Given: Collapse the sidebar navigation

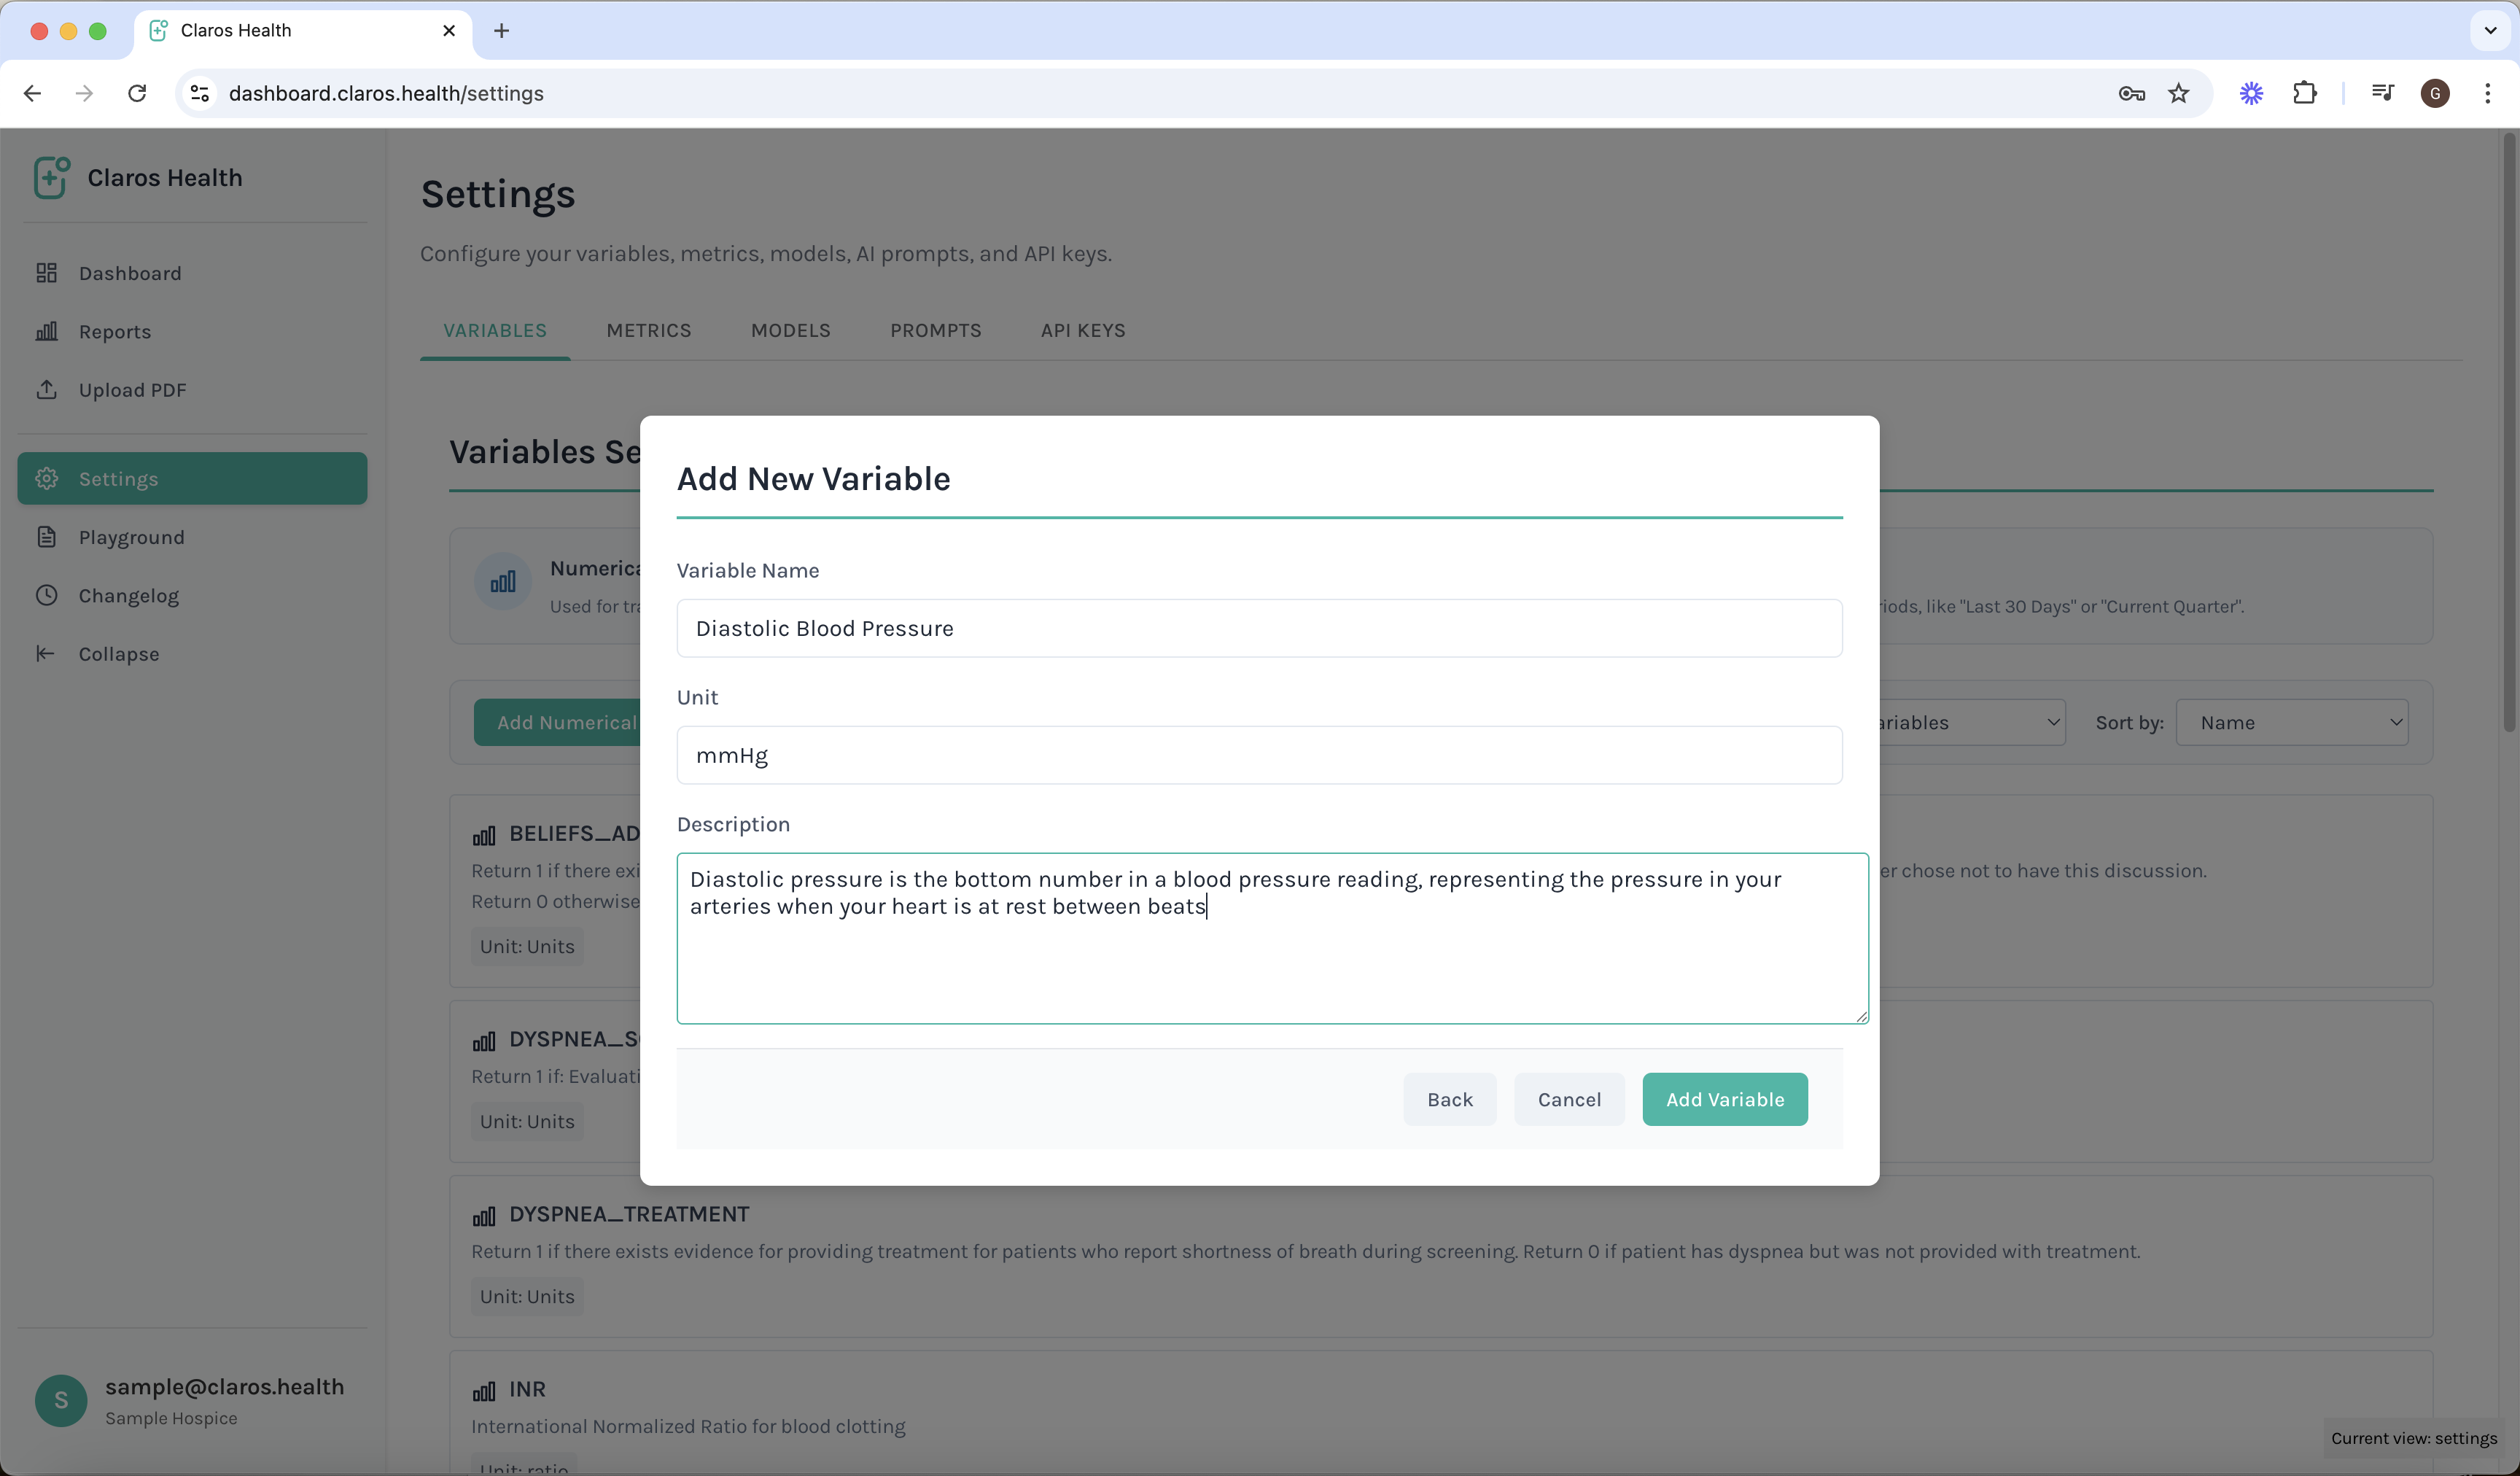Looking at the screenshot, I should (x=120, y=654).
